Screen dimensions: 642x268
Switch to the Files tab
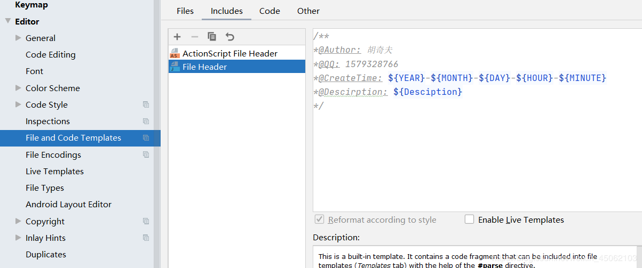pos(185,11)
